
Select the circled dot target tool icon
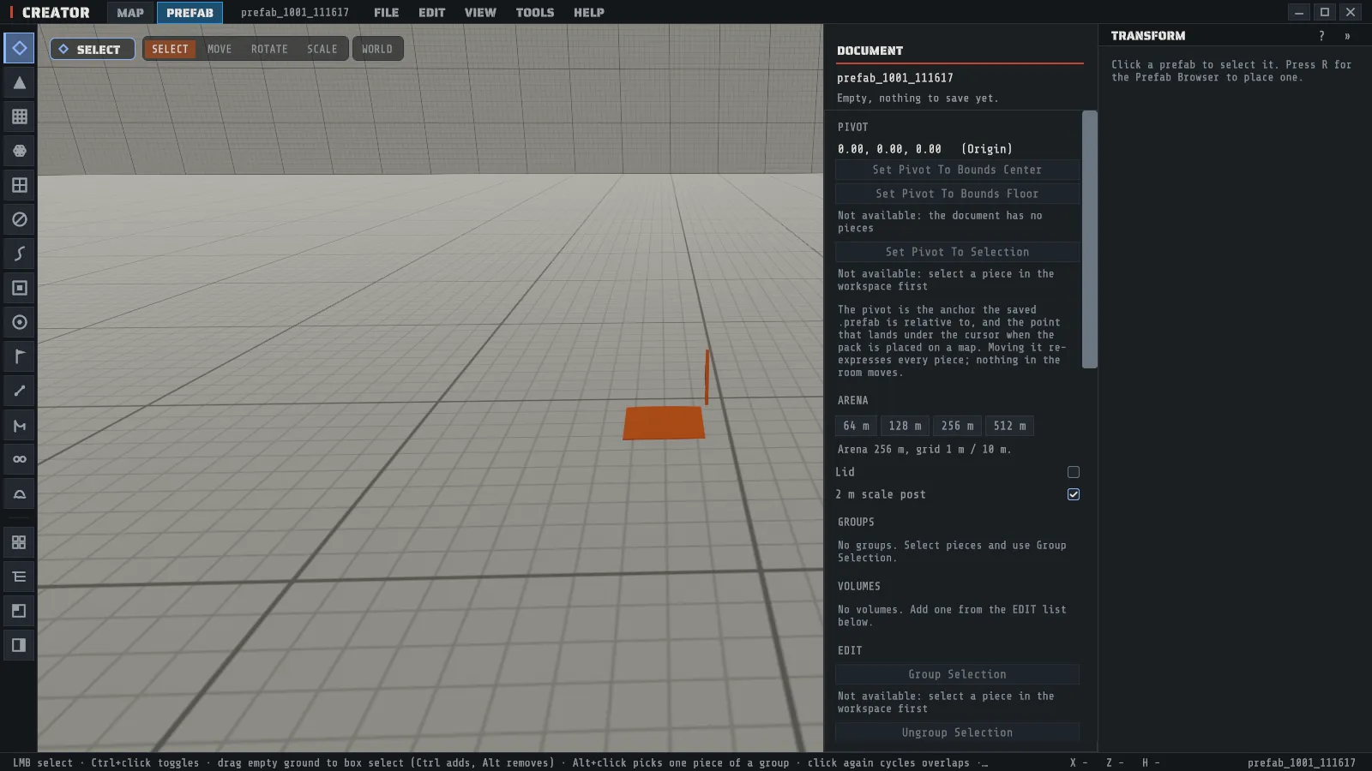(x=19, y=322)
